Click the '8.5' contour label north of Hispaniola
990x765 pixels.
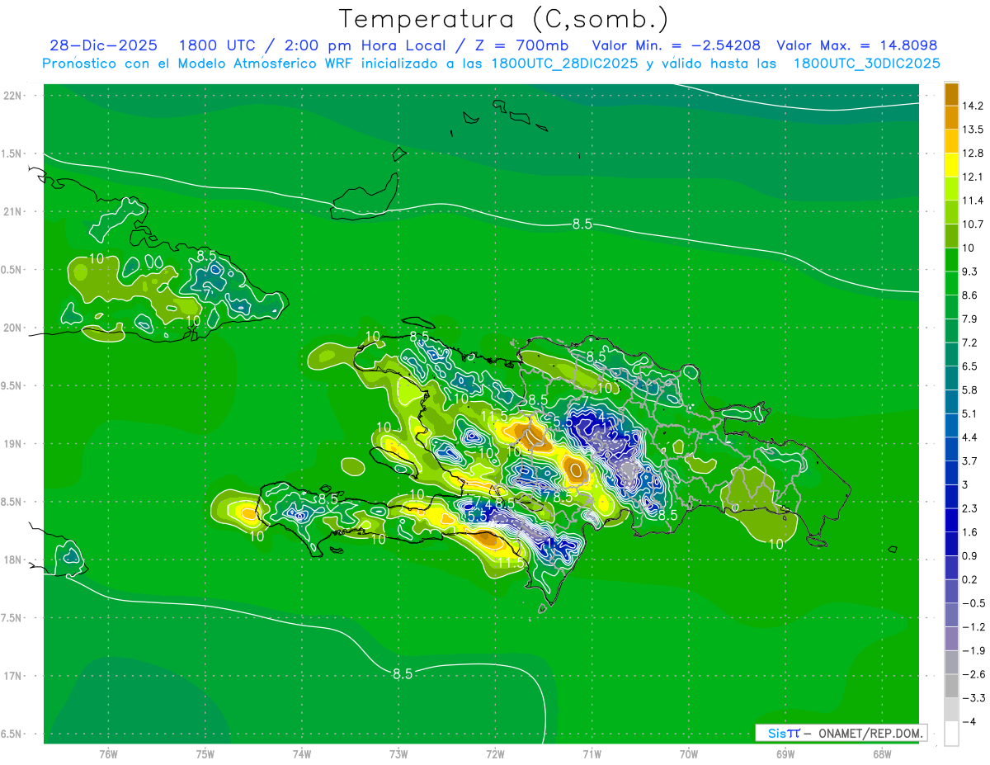582,224
